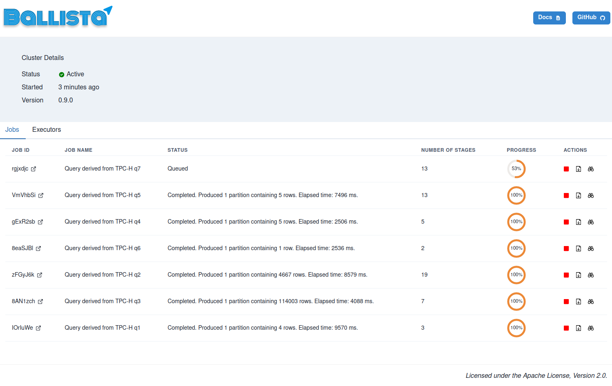
Task: Stop the rgjxdjc job with red square
Action: click(566, 169)
